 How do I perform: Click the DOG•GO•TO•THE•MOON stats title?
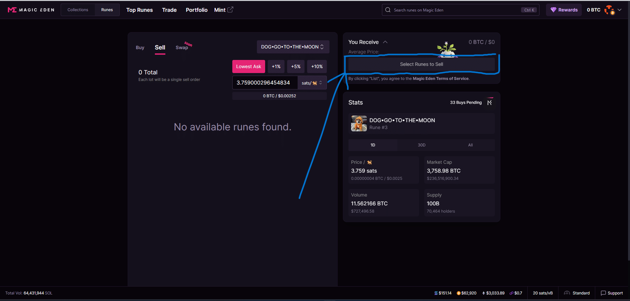(402, 120)
